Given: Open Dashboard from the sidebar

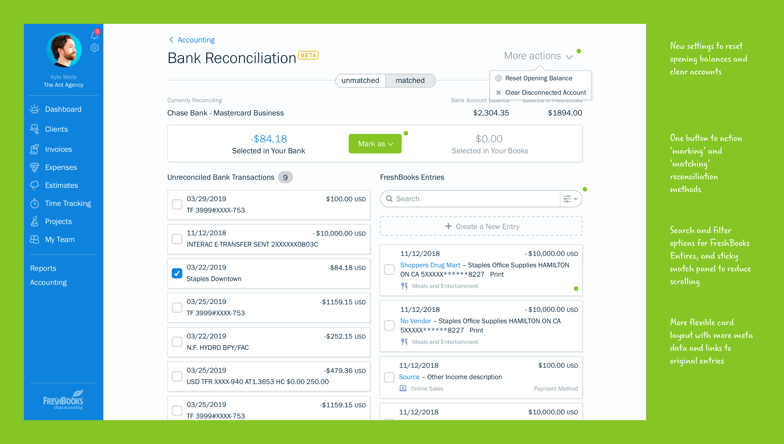Looking at the screenshot, I should click(63, 109).
